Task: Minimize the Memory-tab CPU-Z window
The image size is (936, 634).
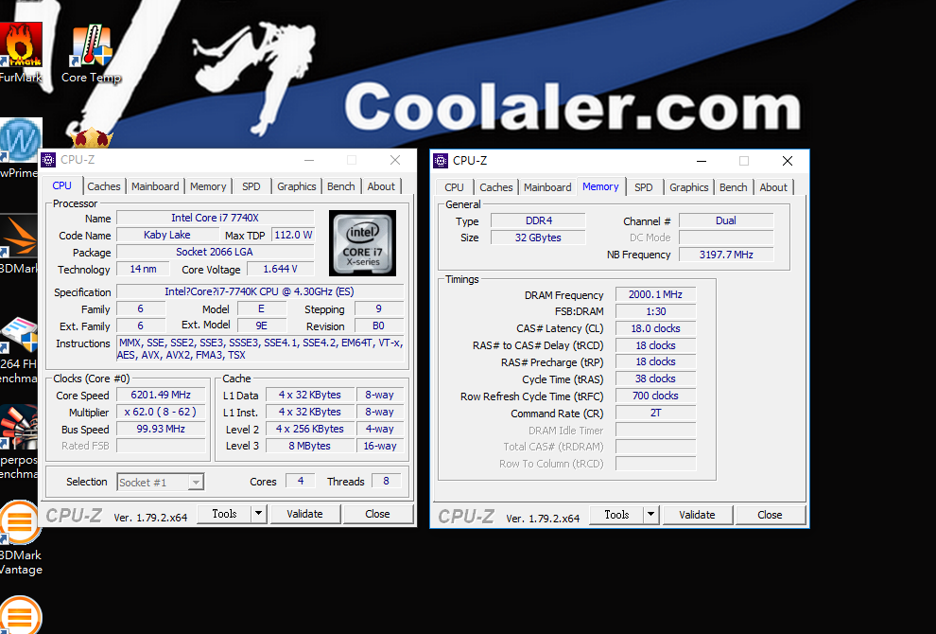Action: (x=702, y=161)
